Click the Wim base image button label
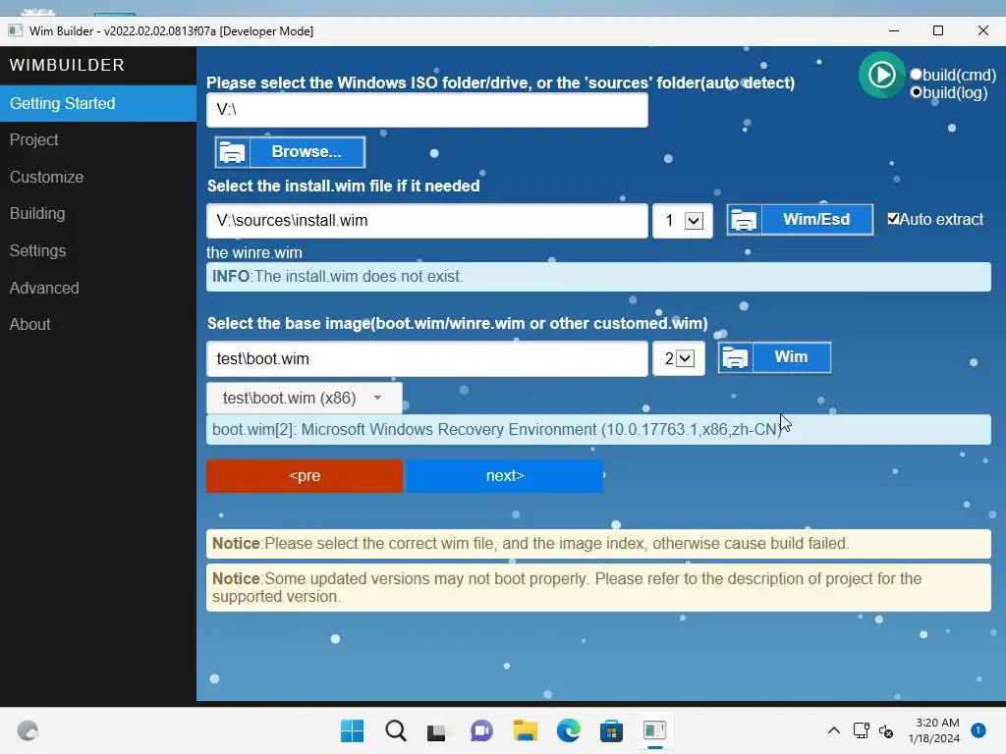This screenshot has height=754, width=1006. [791, 357]
